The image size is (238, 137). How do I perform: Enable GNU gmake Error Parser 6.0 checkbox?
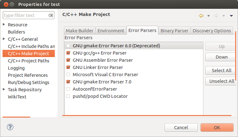pos(68,46)
